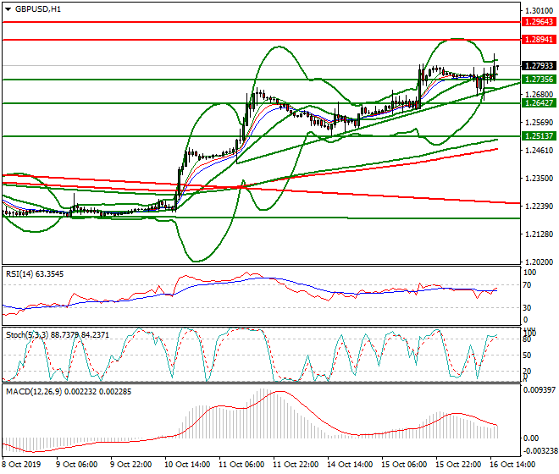Click the 11 Oct 22:00 time axis label
559x474 pixels.
[296, 465]
